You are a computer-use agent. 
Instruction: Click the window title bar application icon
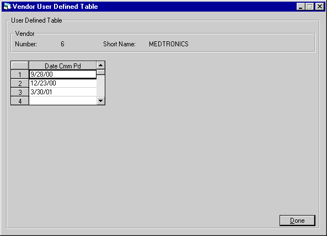point(7,7)
